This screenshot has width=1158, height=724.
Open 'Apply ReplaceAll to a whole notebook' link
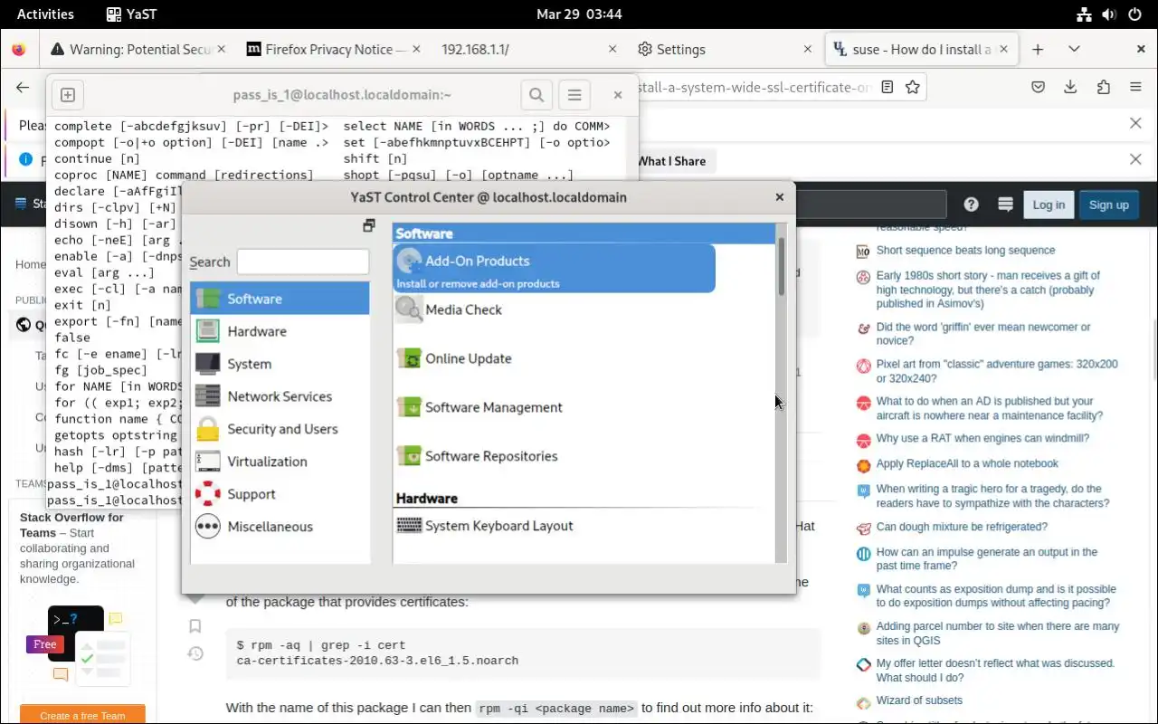coord(967,463)
